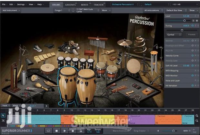Enable Velocity Gate

[192, 61]
